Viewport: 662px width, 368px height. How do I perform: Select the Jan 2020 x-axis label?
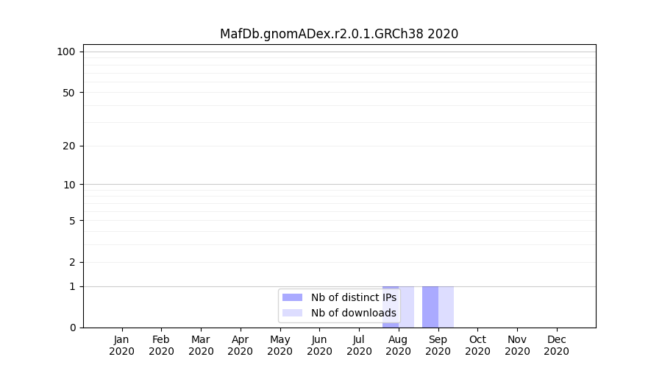coord(122,345)
